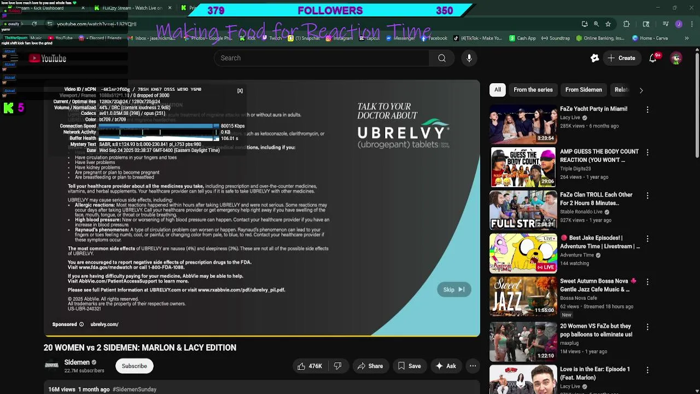Open the Chrome three-dot menu
700x394 pixels.
tap(691, 24)
